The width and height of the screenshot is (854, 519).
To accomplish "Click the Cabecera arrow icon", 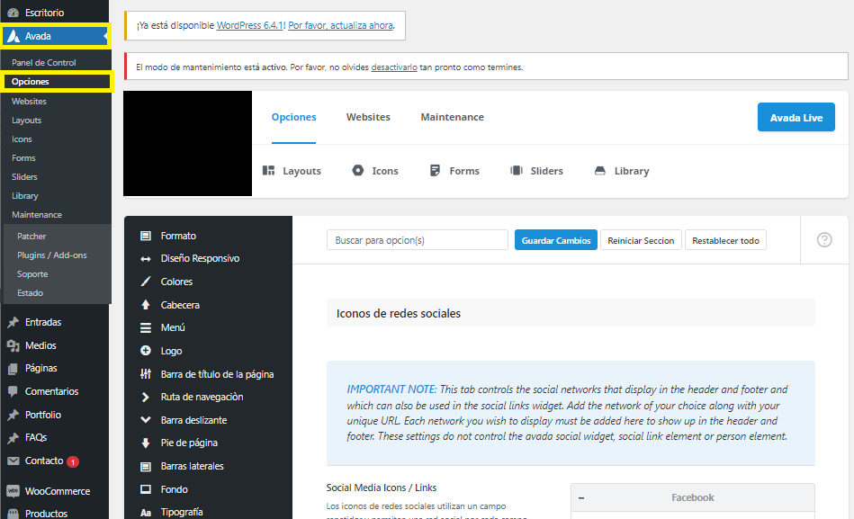I will click(146, 305).
